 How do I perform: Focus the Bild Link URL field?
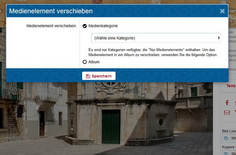coord(233,138)
